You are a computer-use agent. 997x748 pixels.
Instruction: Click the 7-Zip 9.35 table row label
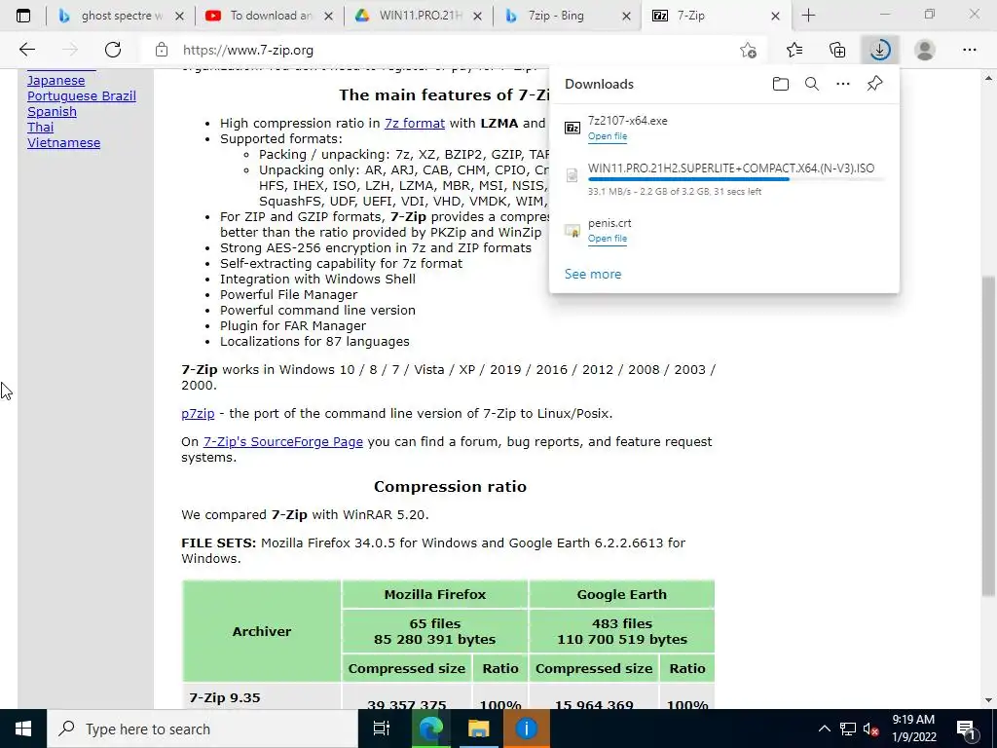point(225,697)
